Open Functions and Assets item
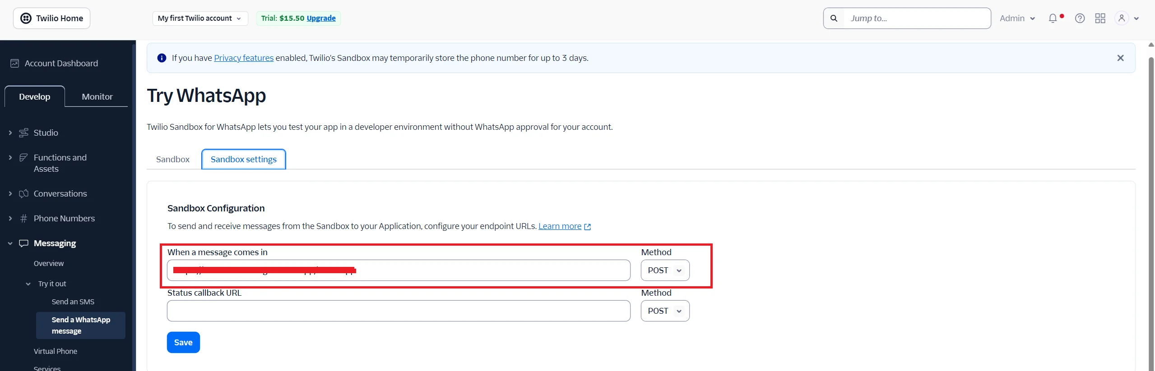Screen dimensions: 1155x371 tap(60, 163)
